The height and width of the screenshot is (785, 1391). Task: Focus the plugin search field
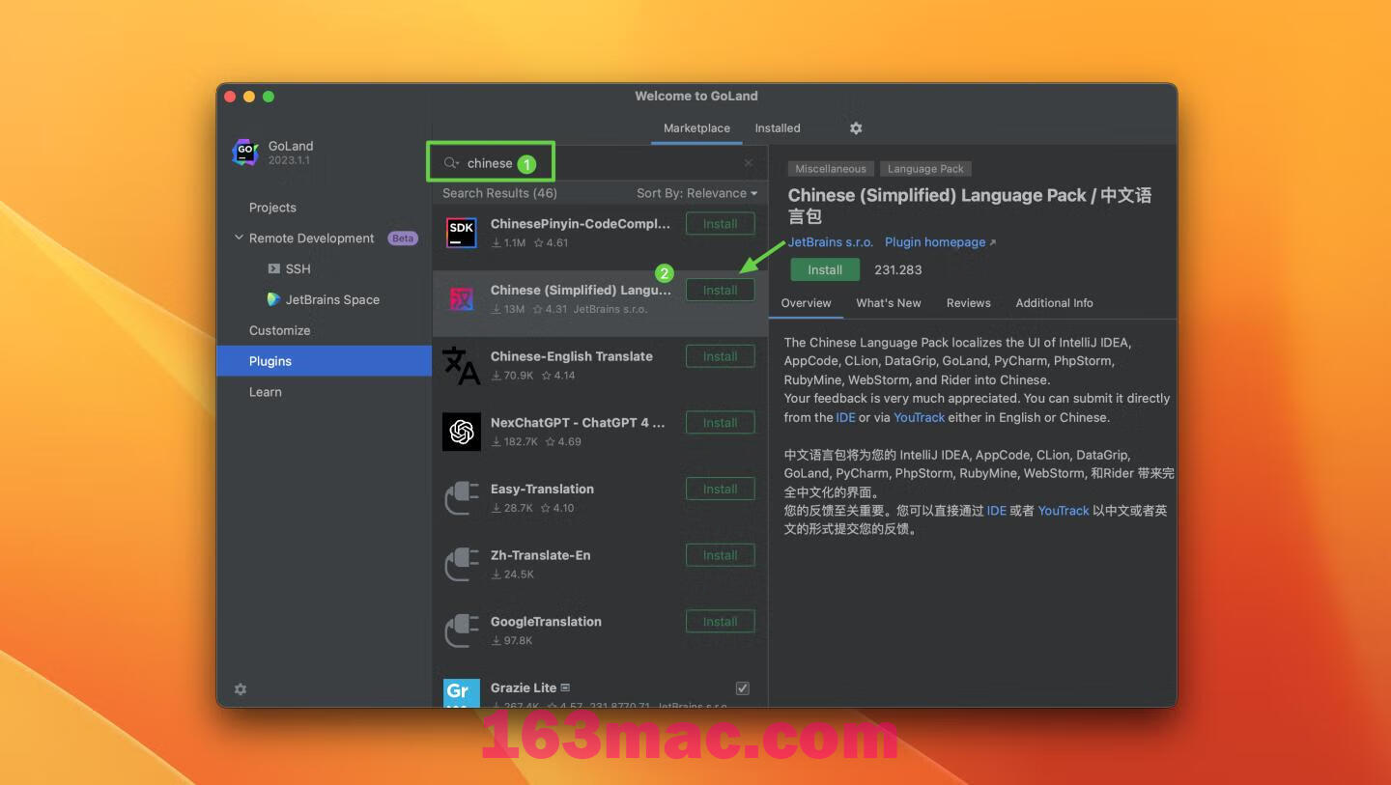(599, 163)
